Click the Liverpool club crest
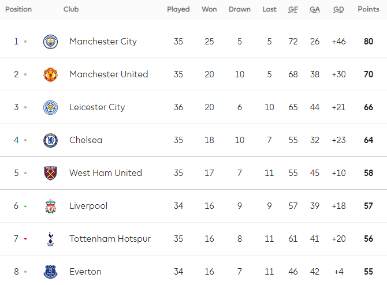 [x=51, y=206]
